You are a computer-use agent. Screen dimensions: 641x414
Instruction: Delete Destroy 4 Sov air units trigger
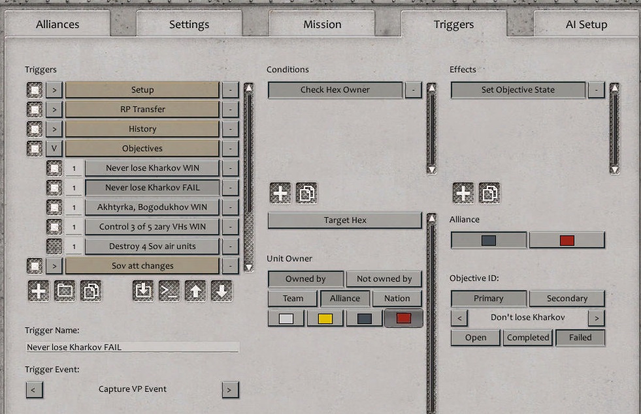click(x=231, y=246)
